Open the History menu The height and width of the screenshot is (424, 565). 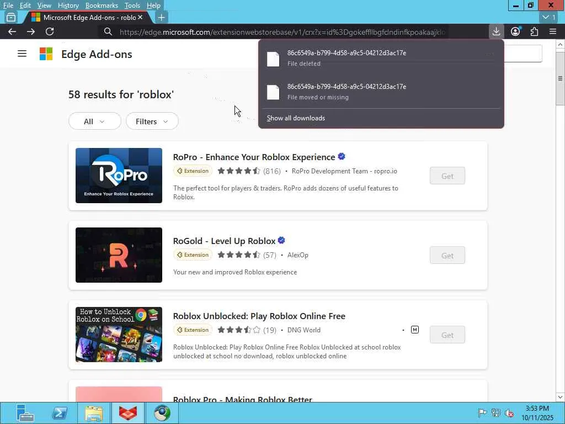click(x=68, y=6)
